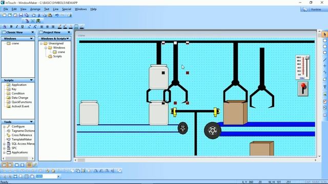Click the Pan hand tool icon
The image size is (328, 184).
[32, 176]
